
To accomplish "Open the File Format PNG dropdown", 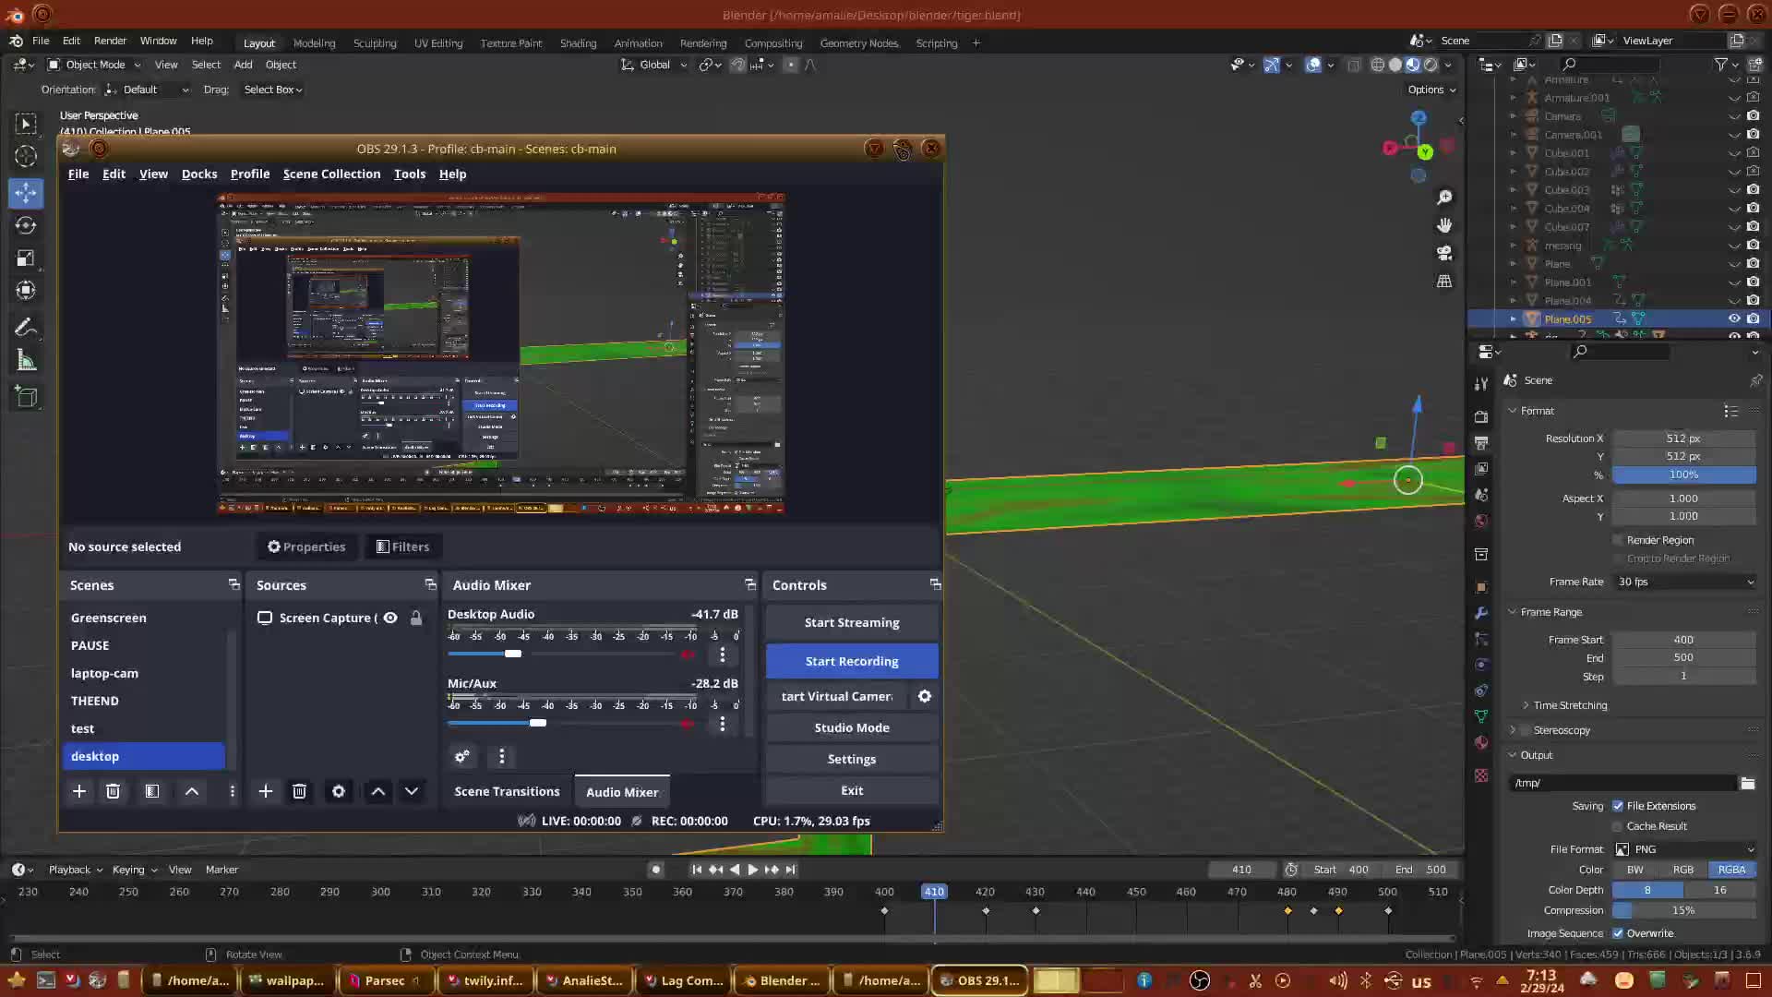I will click(x=1685, y=849).
